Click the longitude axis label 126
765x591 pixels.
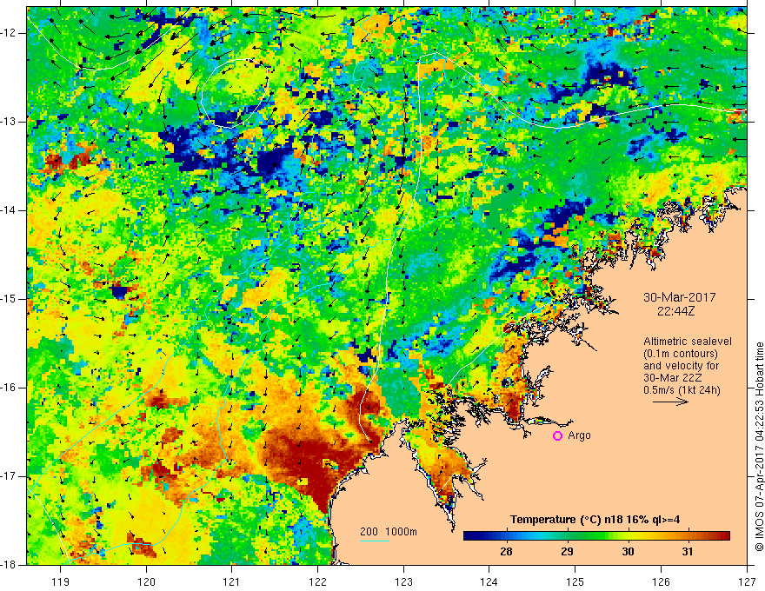[661, 581]
